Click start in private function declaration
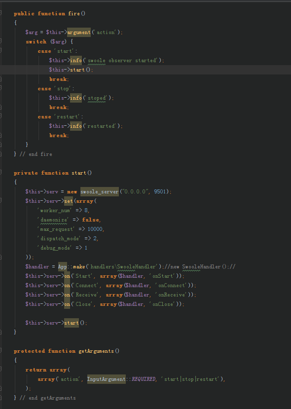This screenshot has width=291, height=409. [79, 173]
